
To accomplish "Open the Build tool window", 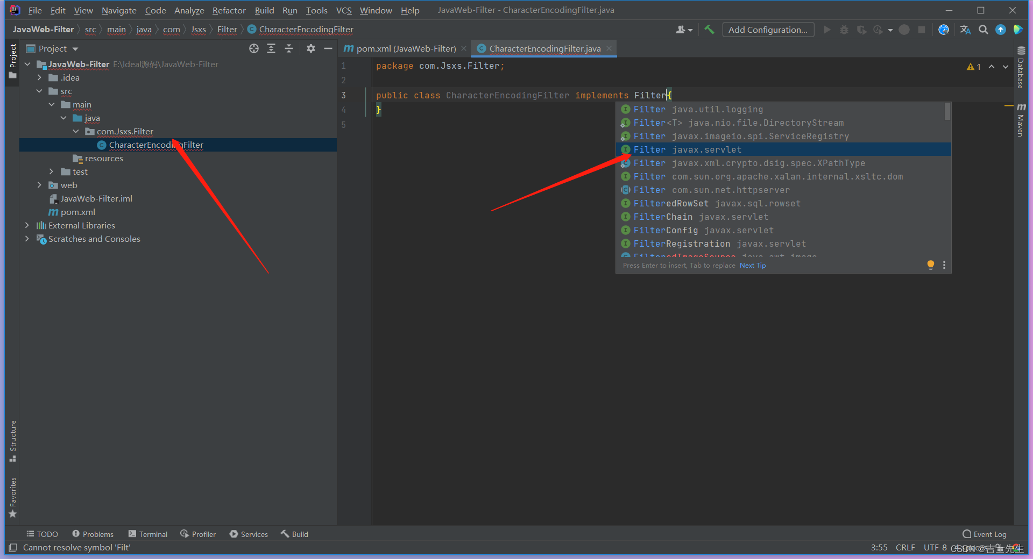I will (x=294, y=534).
